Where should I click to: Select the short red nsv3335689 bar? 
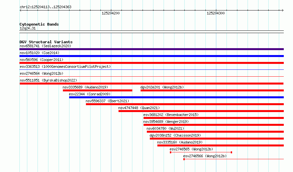coord(97,90)
